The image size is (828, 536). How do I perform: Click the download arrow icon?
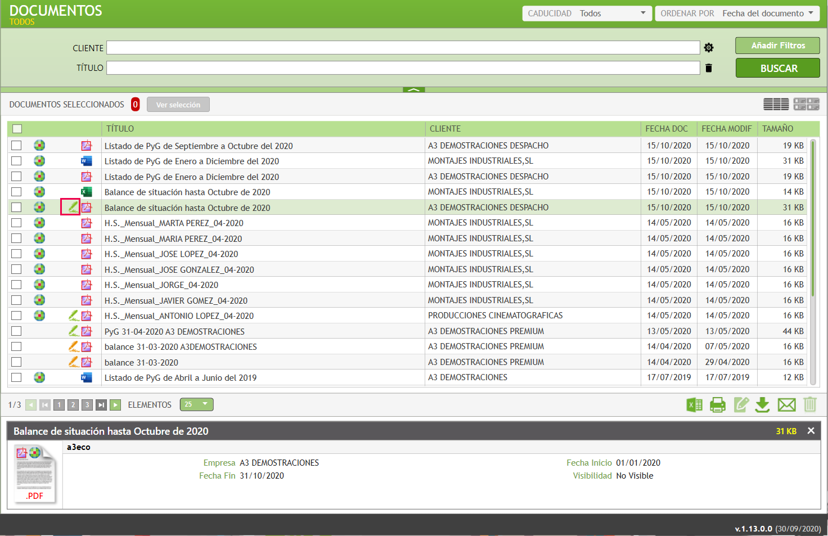762,404
